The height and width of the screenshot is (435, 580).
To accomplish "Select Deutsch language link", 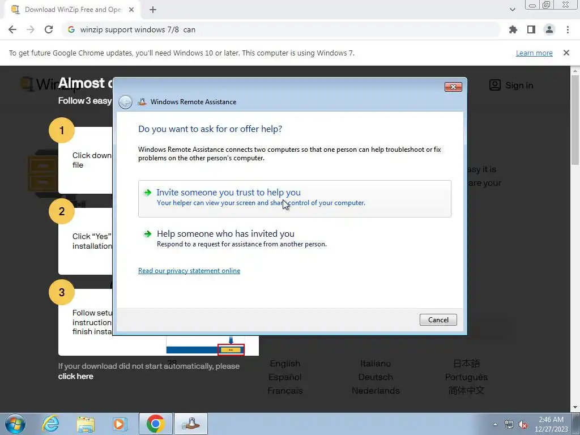I will [x=376, y=377].
